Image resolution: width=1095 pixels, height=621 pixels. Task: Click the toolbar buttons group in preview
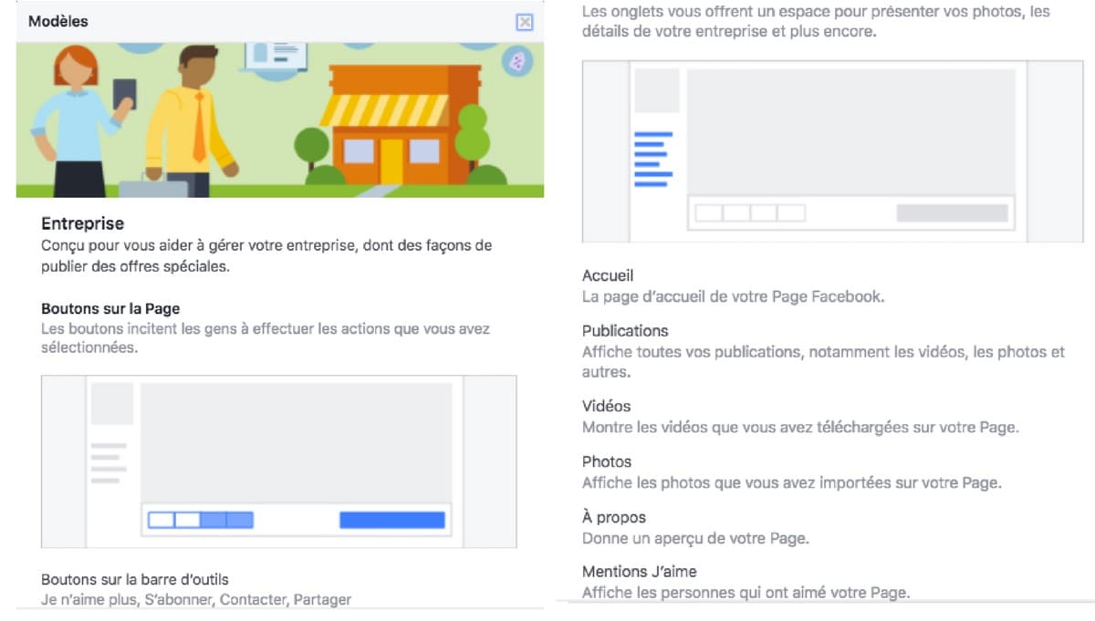(201, 520)
